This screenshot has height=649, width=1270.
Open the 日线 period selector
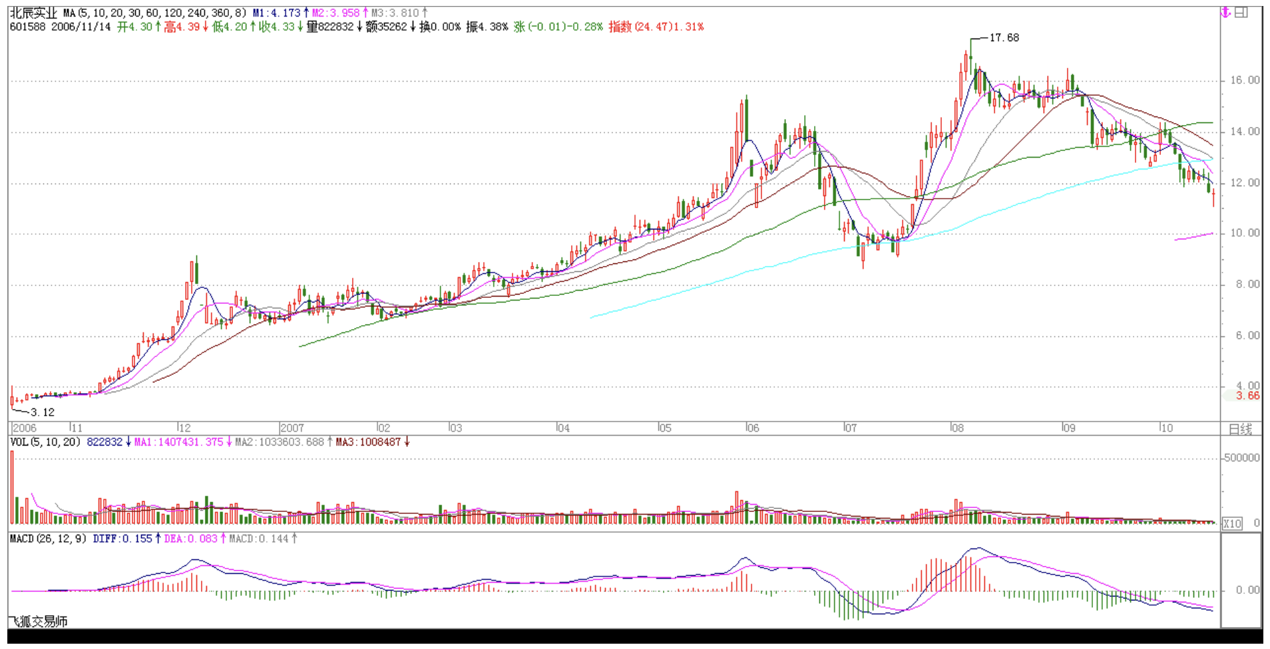click(1240, 429)
